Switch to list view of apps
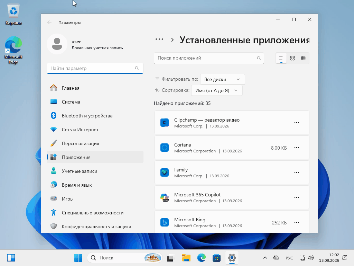354x266 pixels. (x=281, y=58)
